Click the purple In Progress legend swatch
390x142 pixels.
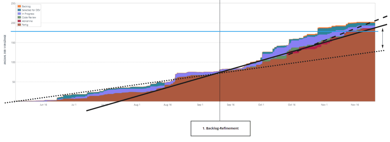(x=19, y=14)
